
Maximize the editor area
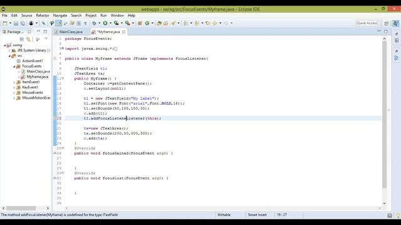tap(386, 32)
